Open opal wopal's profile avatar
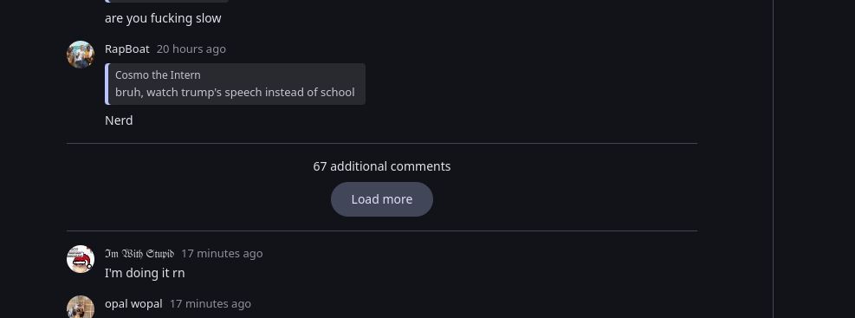The image size is (855, 318). [81, 307]
